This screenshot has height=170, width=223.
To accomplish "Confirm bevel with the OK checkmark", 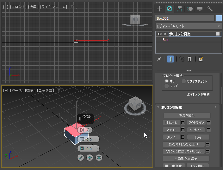I will (x=81, y=158).
